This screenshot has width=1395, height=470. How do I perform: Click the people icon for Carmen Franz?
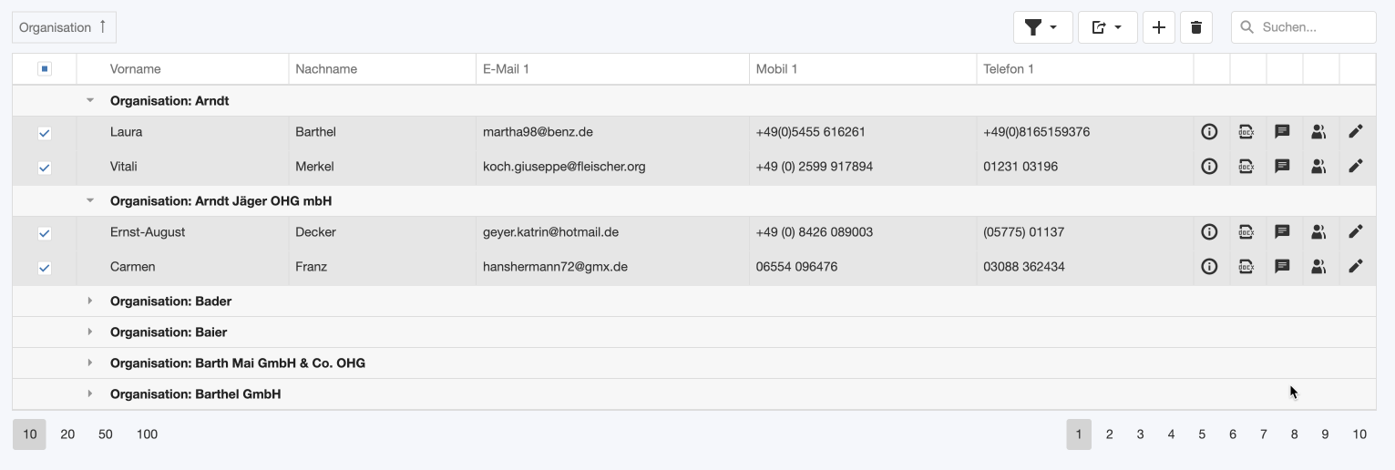pos(1318,267)
